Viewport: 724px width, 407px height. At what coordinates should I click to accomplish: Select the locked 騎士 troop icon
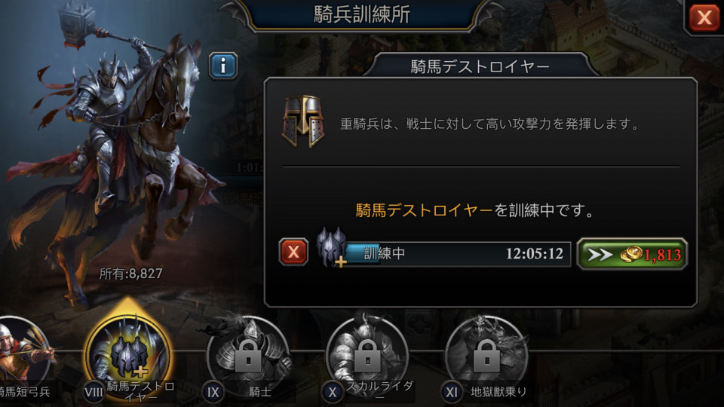[247, 355]
